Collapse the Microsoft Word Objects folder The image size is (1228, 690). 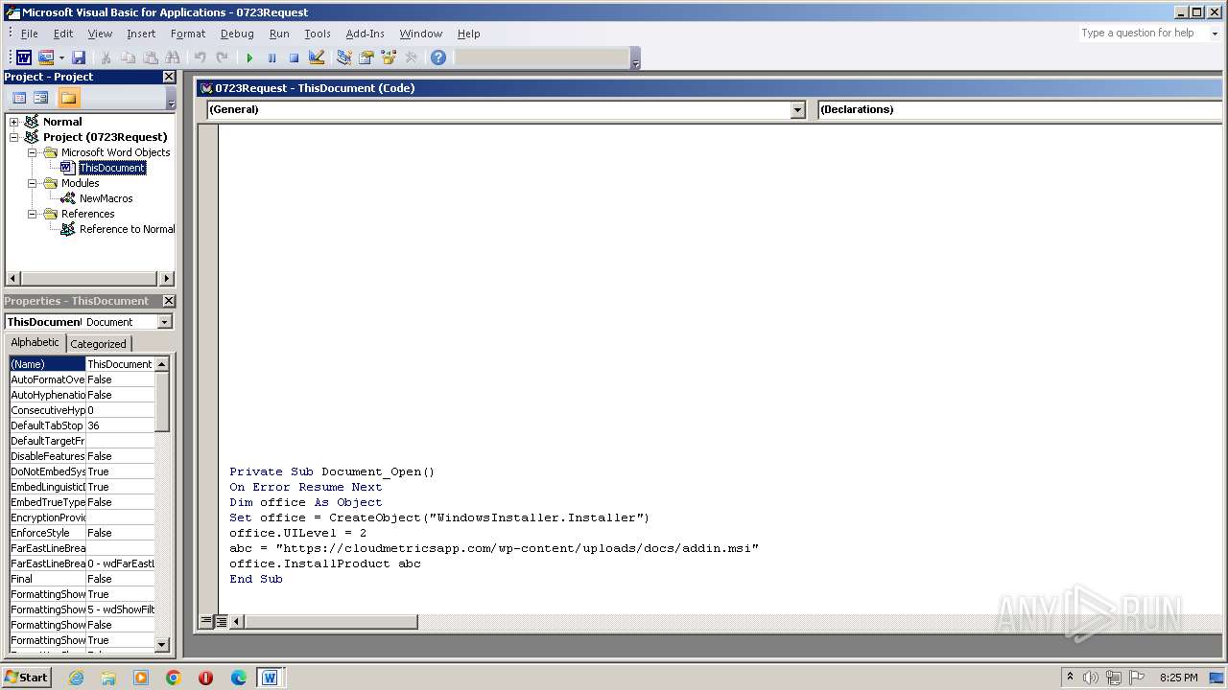[x=32, y=152]
